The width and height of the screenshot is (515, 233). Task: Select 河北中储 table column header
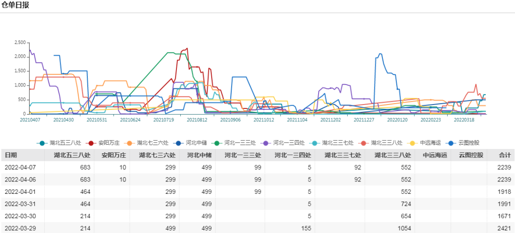(197, 155)
